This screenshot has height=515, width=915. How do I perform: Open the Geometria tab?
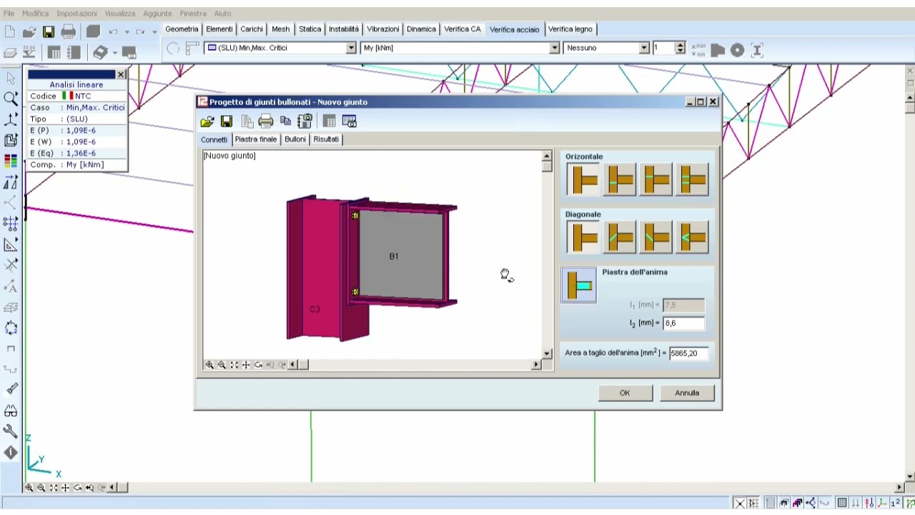pos(182,29)
